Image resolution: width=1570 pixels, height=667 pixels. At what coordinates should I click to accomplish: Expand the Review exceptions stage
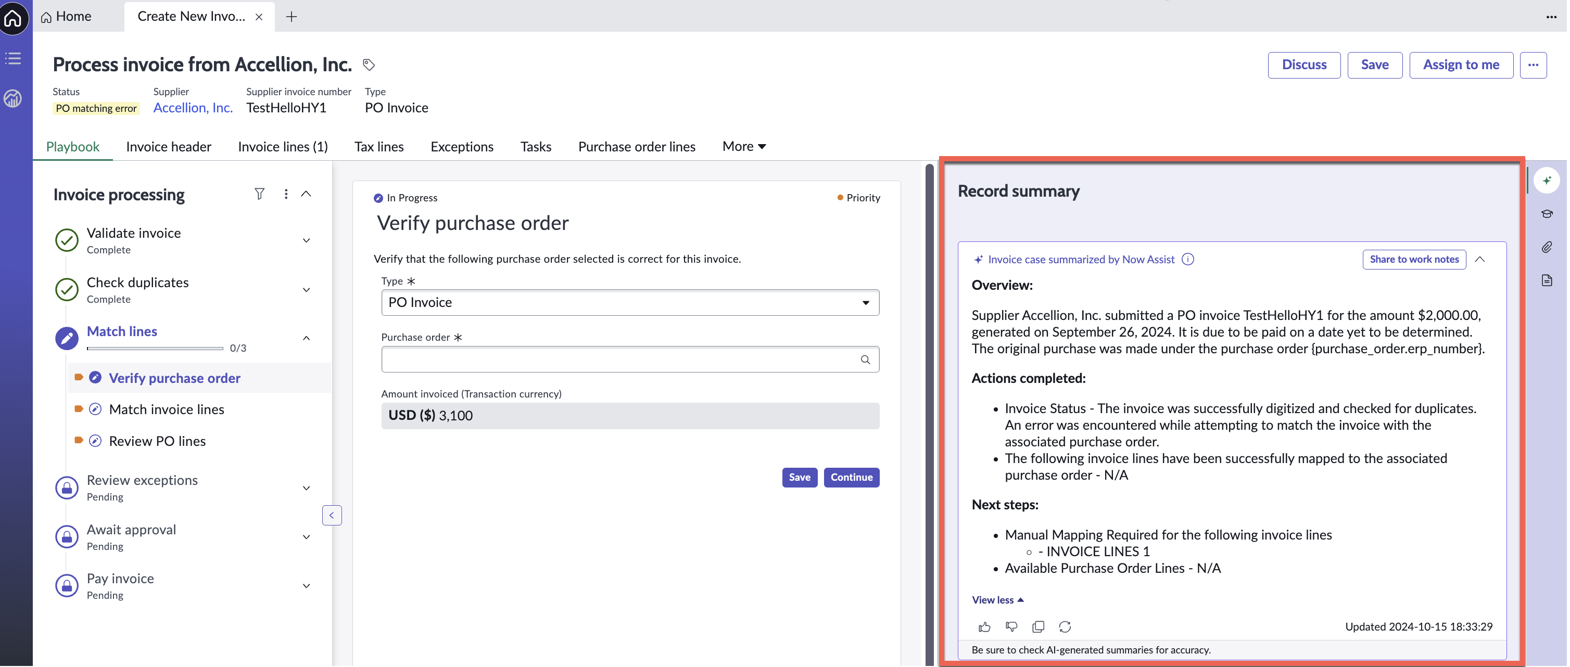coord(307,488)
